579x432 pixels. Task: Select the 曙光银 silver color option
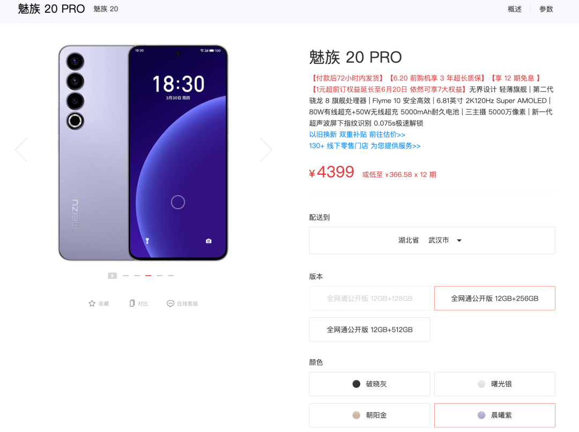(494, 384)
